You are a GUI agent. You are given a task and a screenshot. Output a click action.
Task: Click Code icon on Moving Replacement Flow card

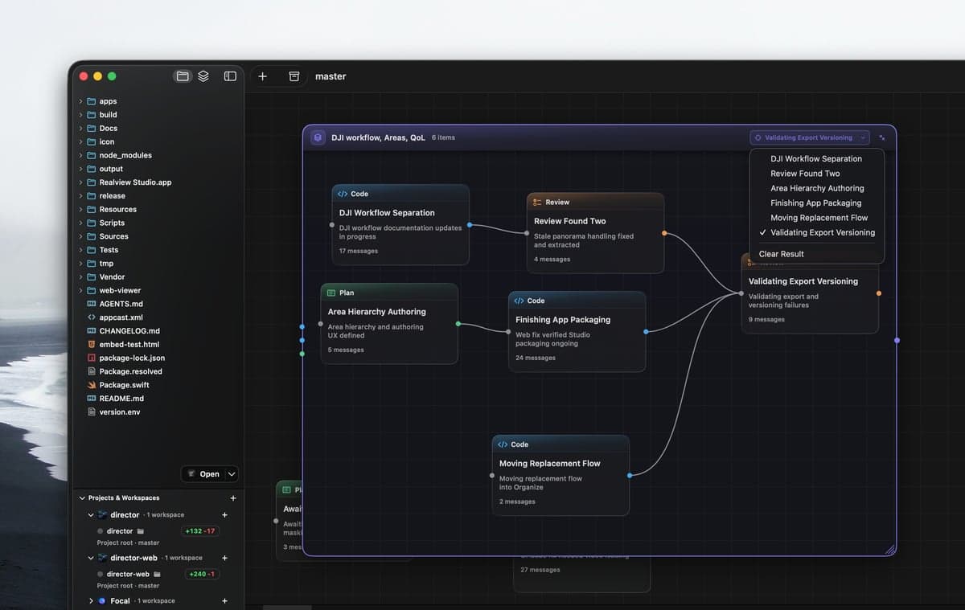point(503,444)
